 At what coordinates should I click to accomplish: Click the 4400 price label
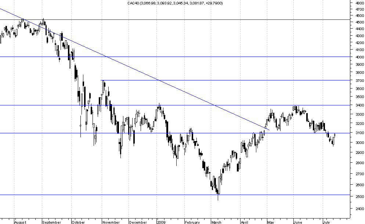pyautogui.click(x=359, y=29)
